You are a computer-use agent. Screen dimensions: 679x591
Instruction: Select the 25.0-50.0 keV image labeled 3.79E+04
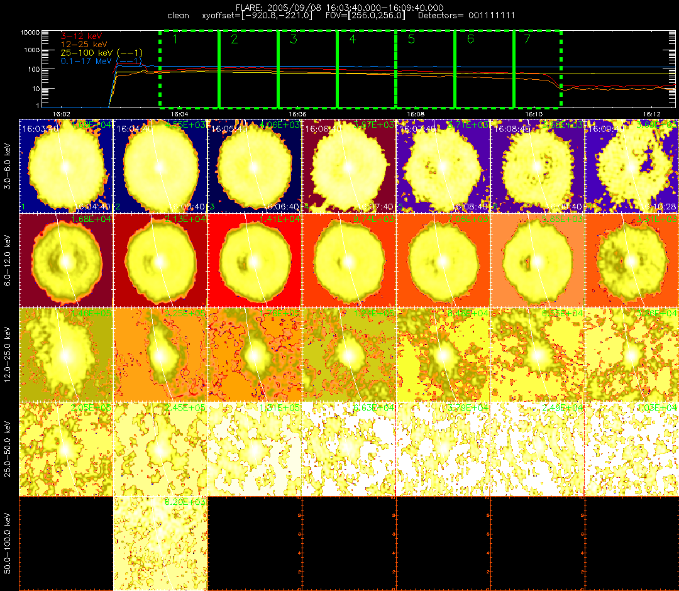[x=443, y=449]
